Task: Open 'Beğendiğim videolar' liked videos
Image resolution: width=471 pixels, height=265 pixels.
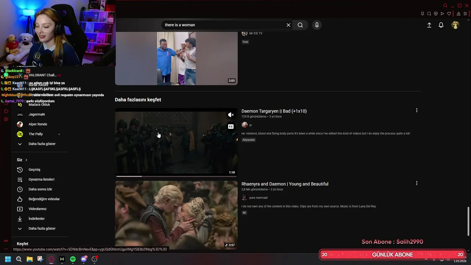Action: (x=44, y=199)
